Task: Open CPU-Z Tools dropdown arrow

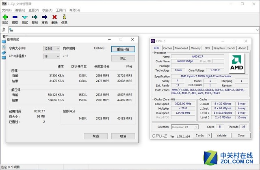Action: point(209,135)
